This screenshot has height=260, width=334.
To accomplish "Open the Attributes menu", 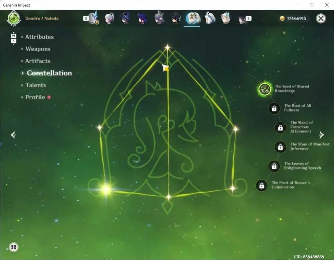I will pos(39,37).
